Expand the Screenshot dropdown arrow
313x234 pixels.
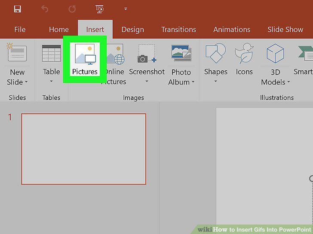(147, 81)
